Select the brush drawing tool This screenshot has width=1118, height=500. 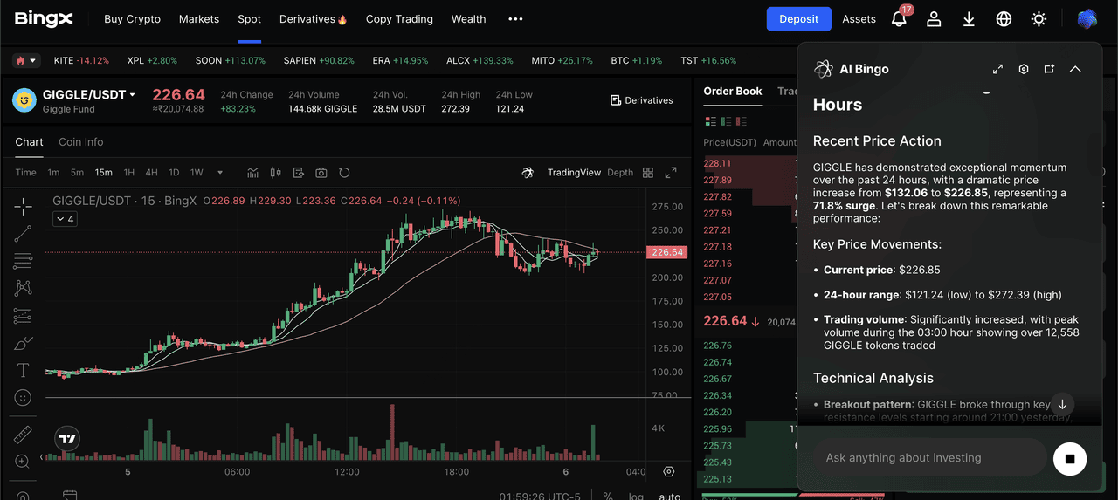(x=24, y=343)
